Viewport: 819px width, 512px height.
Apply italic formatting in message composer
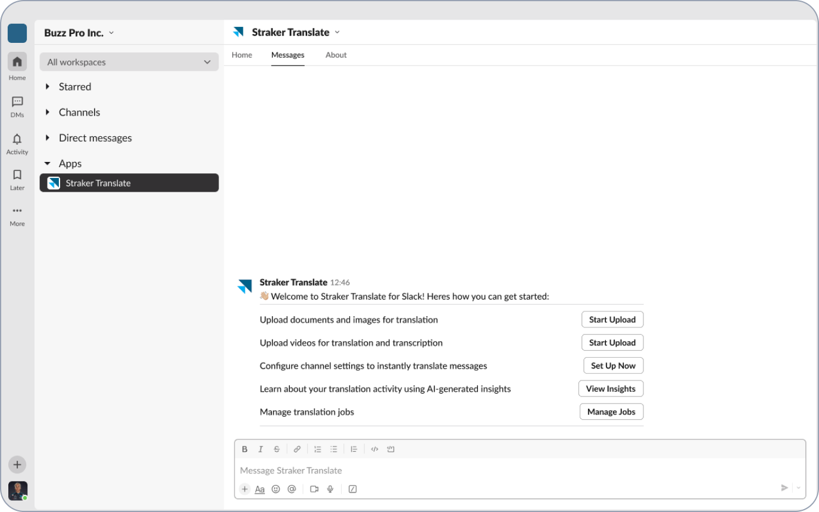(260, 449)
